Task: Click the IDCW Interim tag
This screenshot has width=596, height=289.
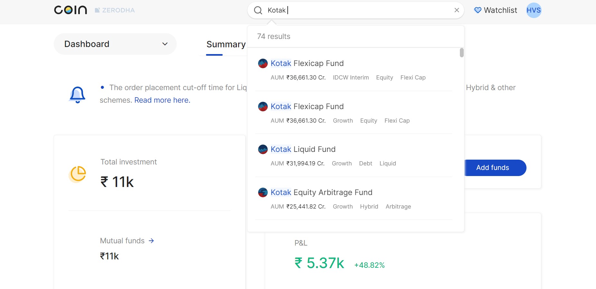Action: (x=351, y=78)
